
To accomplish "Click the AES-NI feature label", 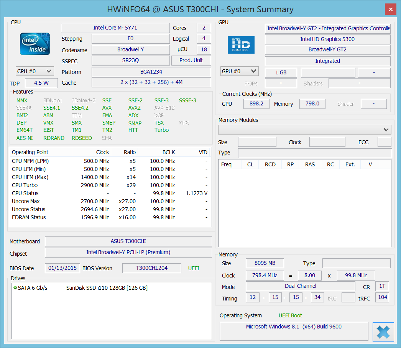I will coord(25,138).
